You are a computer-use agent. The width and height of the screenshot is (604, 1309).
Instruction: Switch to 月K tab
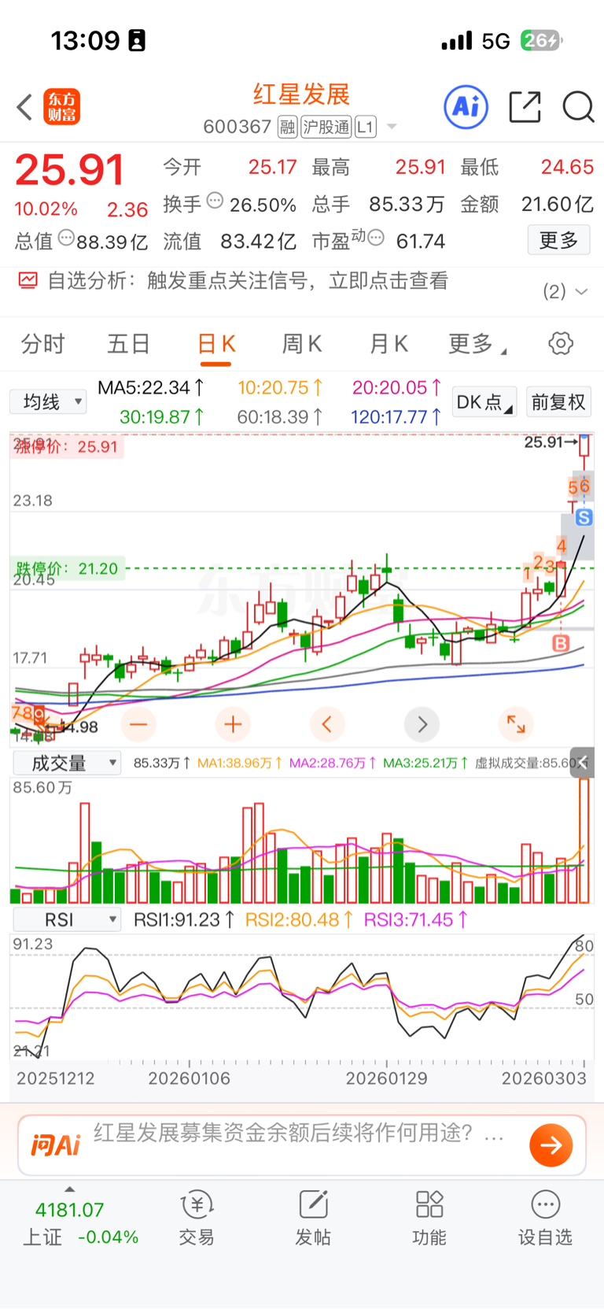(x=389, y=344)
